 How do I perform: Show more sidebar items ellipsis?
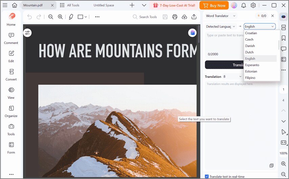click(11, 174)
